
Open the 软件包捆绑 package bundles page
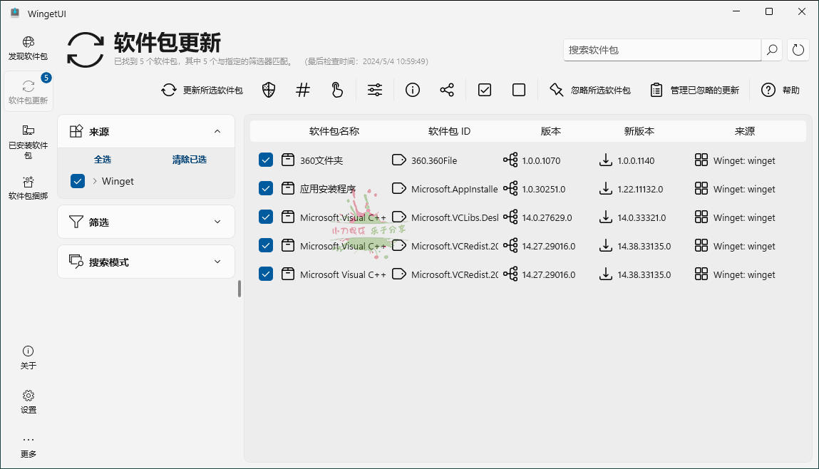[28, 187]
